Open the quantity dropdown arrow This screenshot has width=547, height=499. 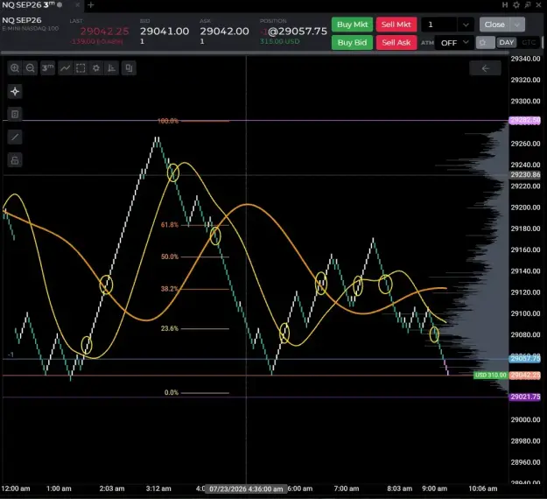click(x=466, y=25)
